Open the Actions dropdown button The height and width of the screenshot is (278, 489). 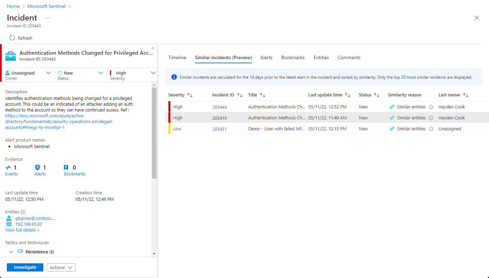tap(61, 267)
